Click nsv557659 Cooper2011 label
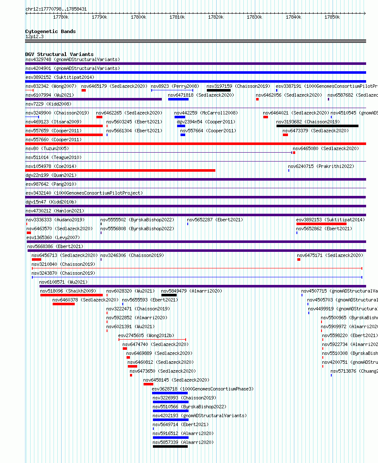Image resolution: width=378 pixels, height=463 pixels. [54, 130]
